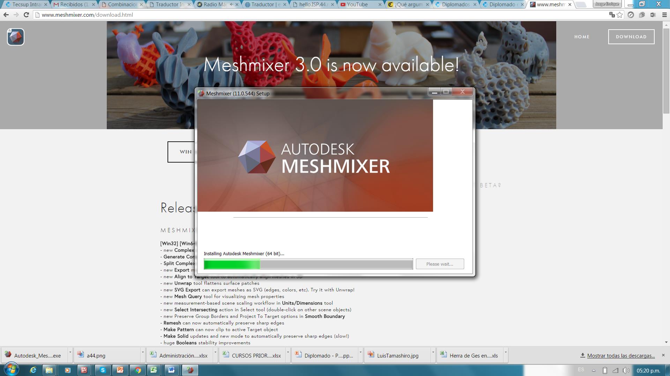Go back with the browser back arrow

(x=6, y=15)
